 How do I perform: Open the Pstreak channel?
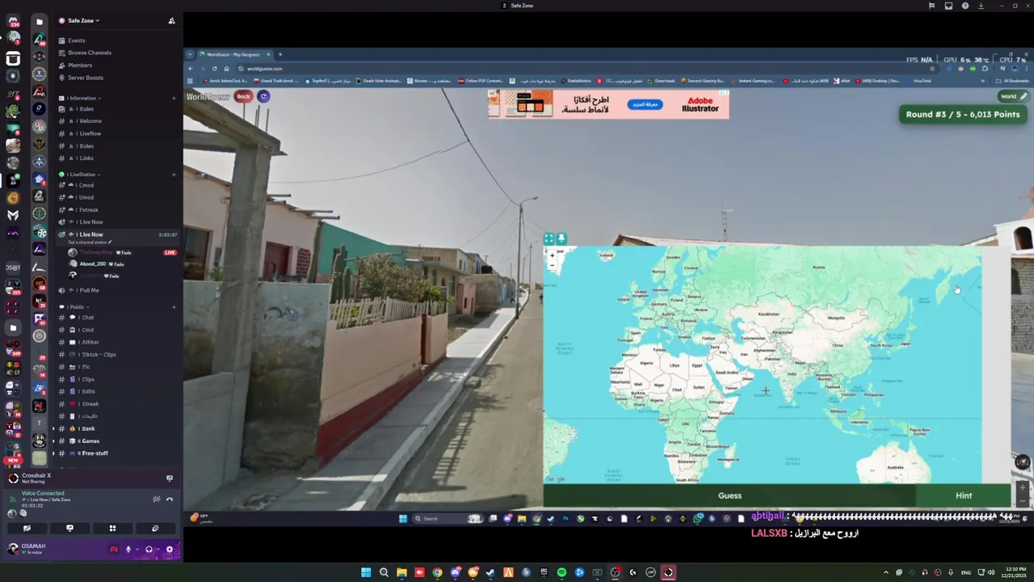87,210
